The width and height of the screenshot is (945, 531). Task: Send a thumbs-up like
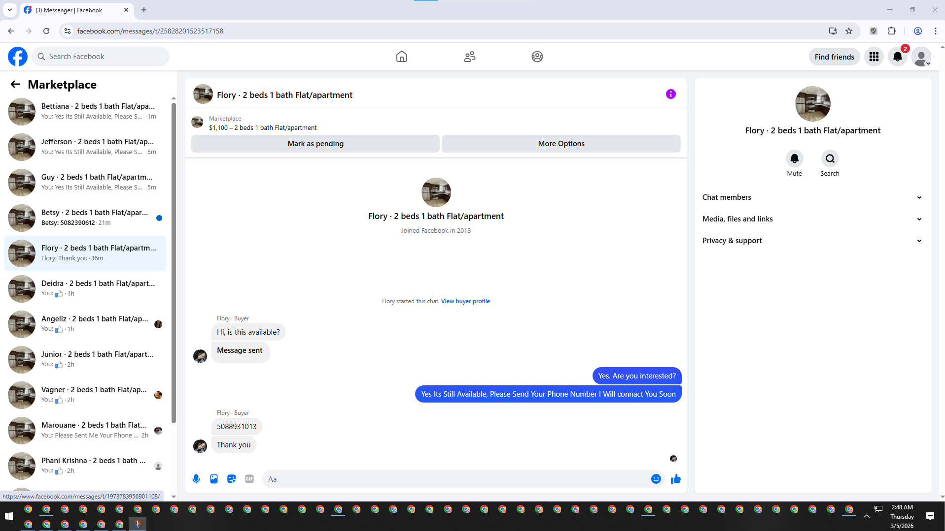pos(675,479)
